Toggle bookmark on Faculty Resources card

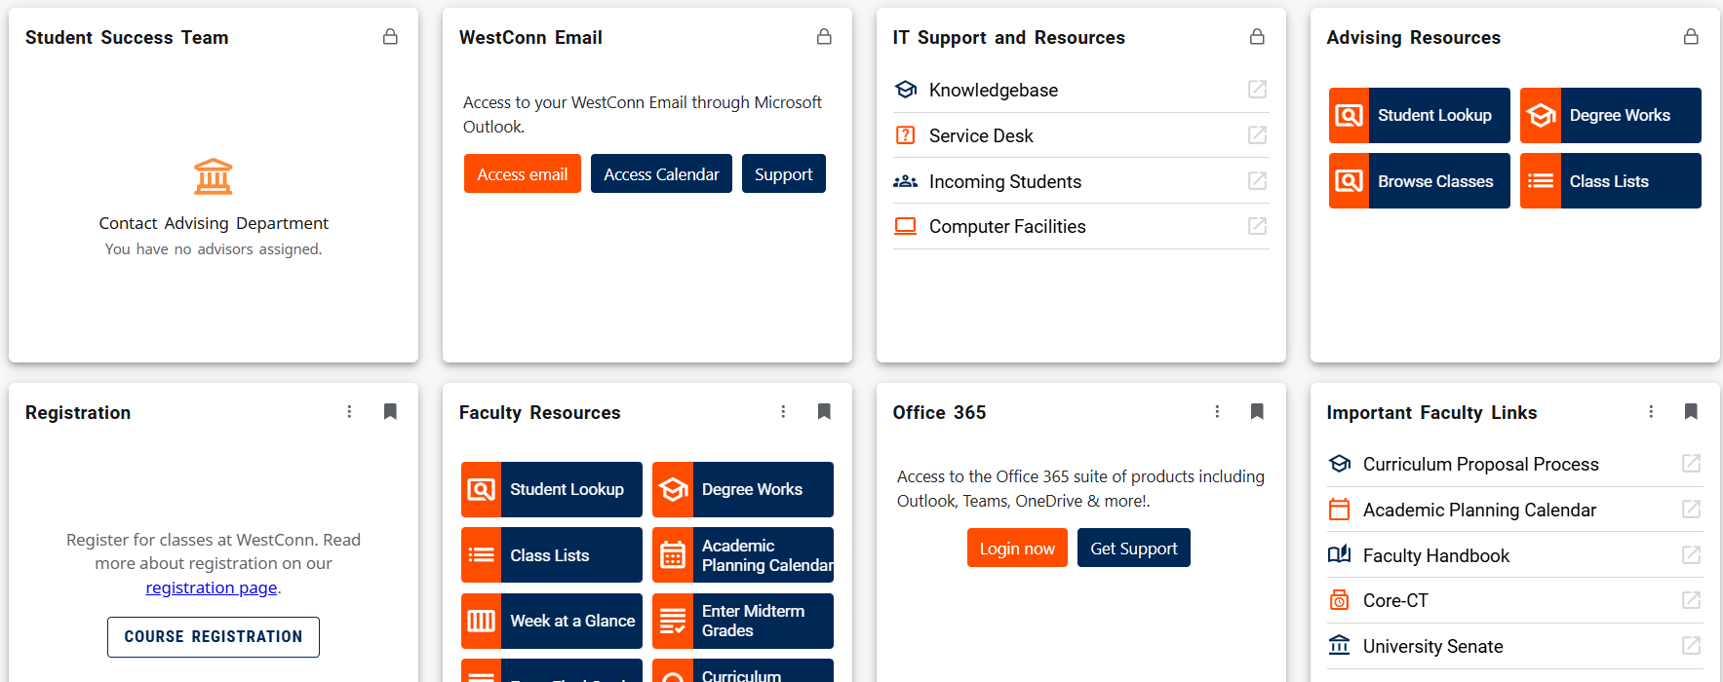tap(824, 412)
